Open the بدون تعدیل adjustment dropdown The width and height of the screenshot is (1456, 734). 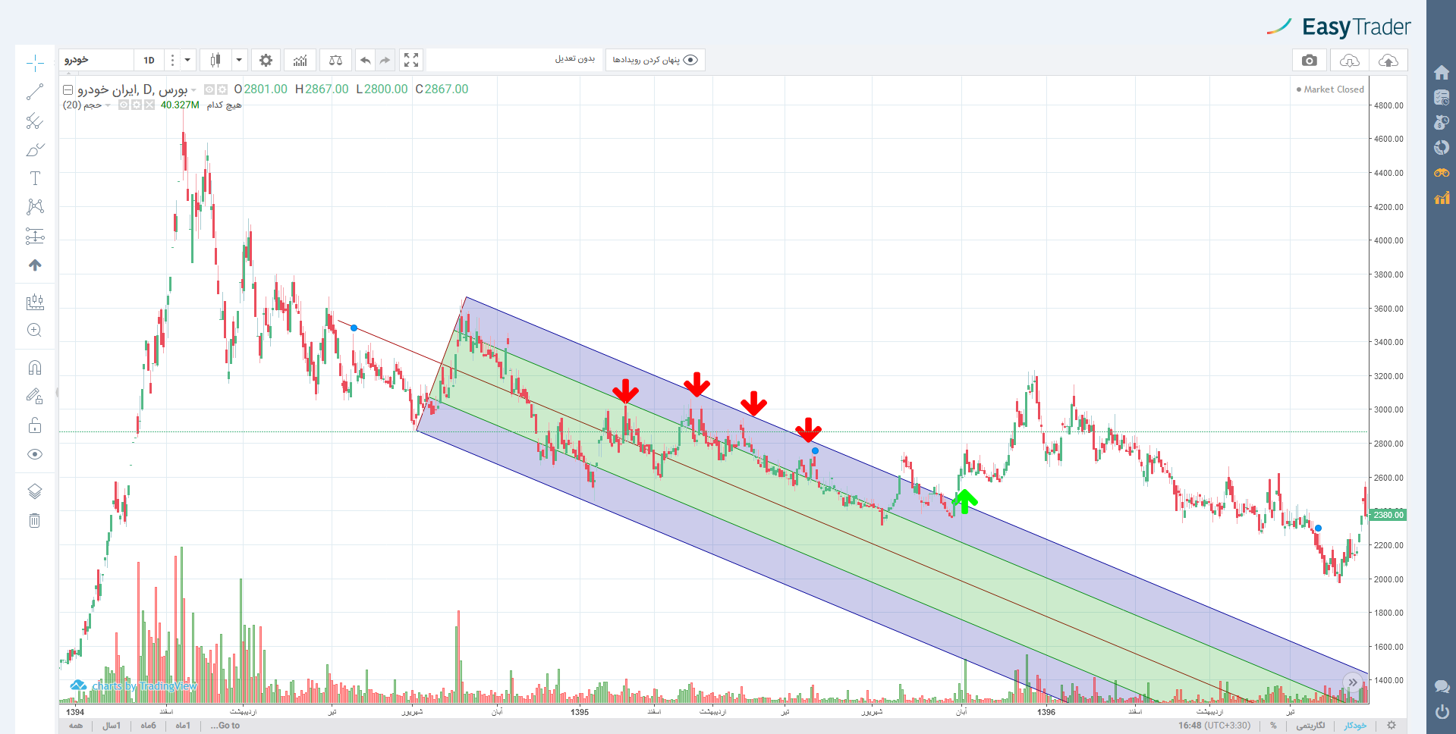[x=514, y=60]
